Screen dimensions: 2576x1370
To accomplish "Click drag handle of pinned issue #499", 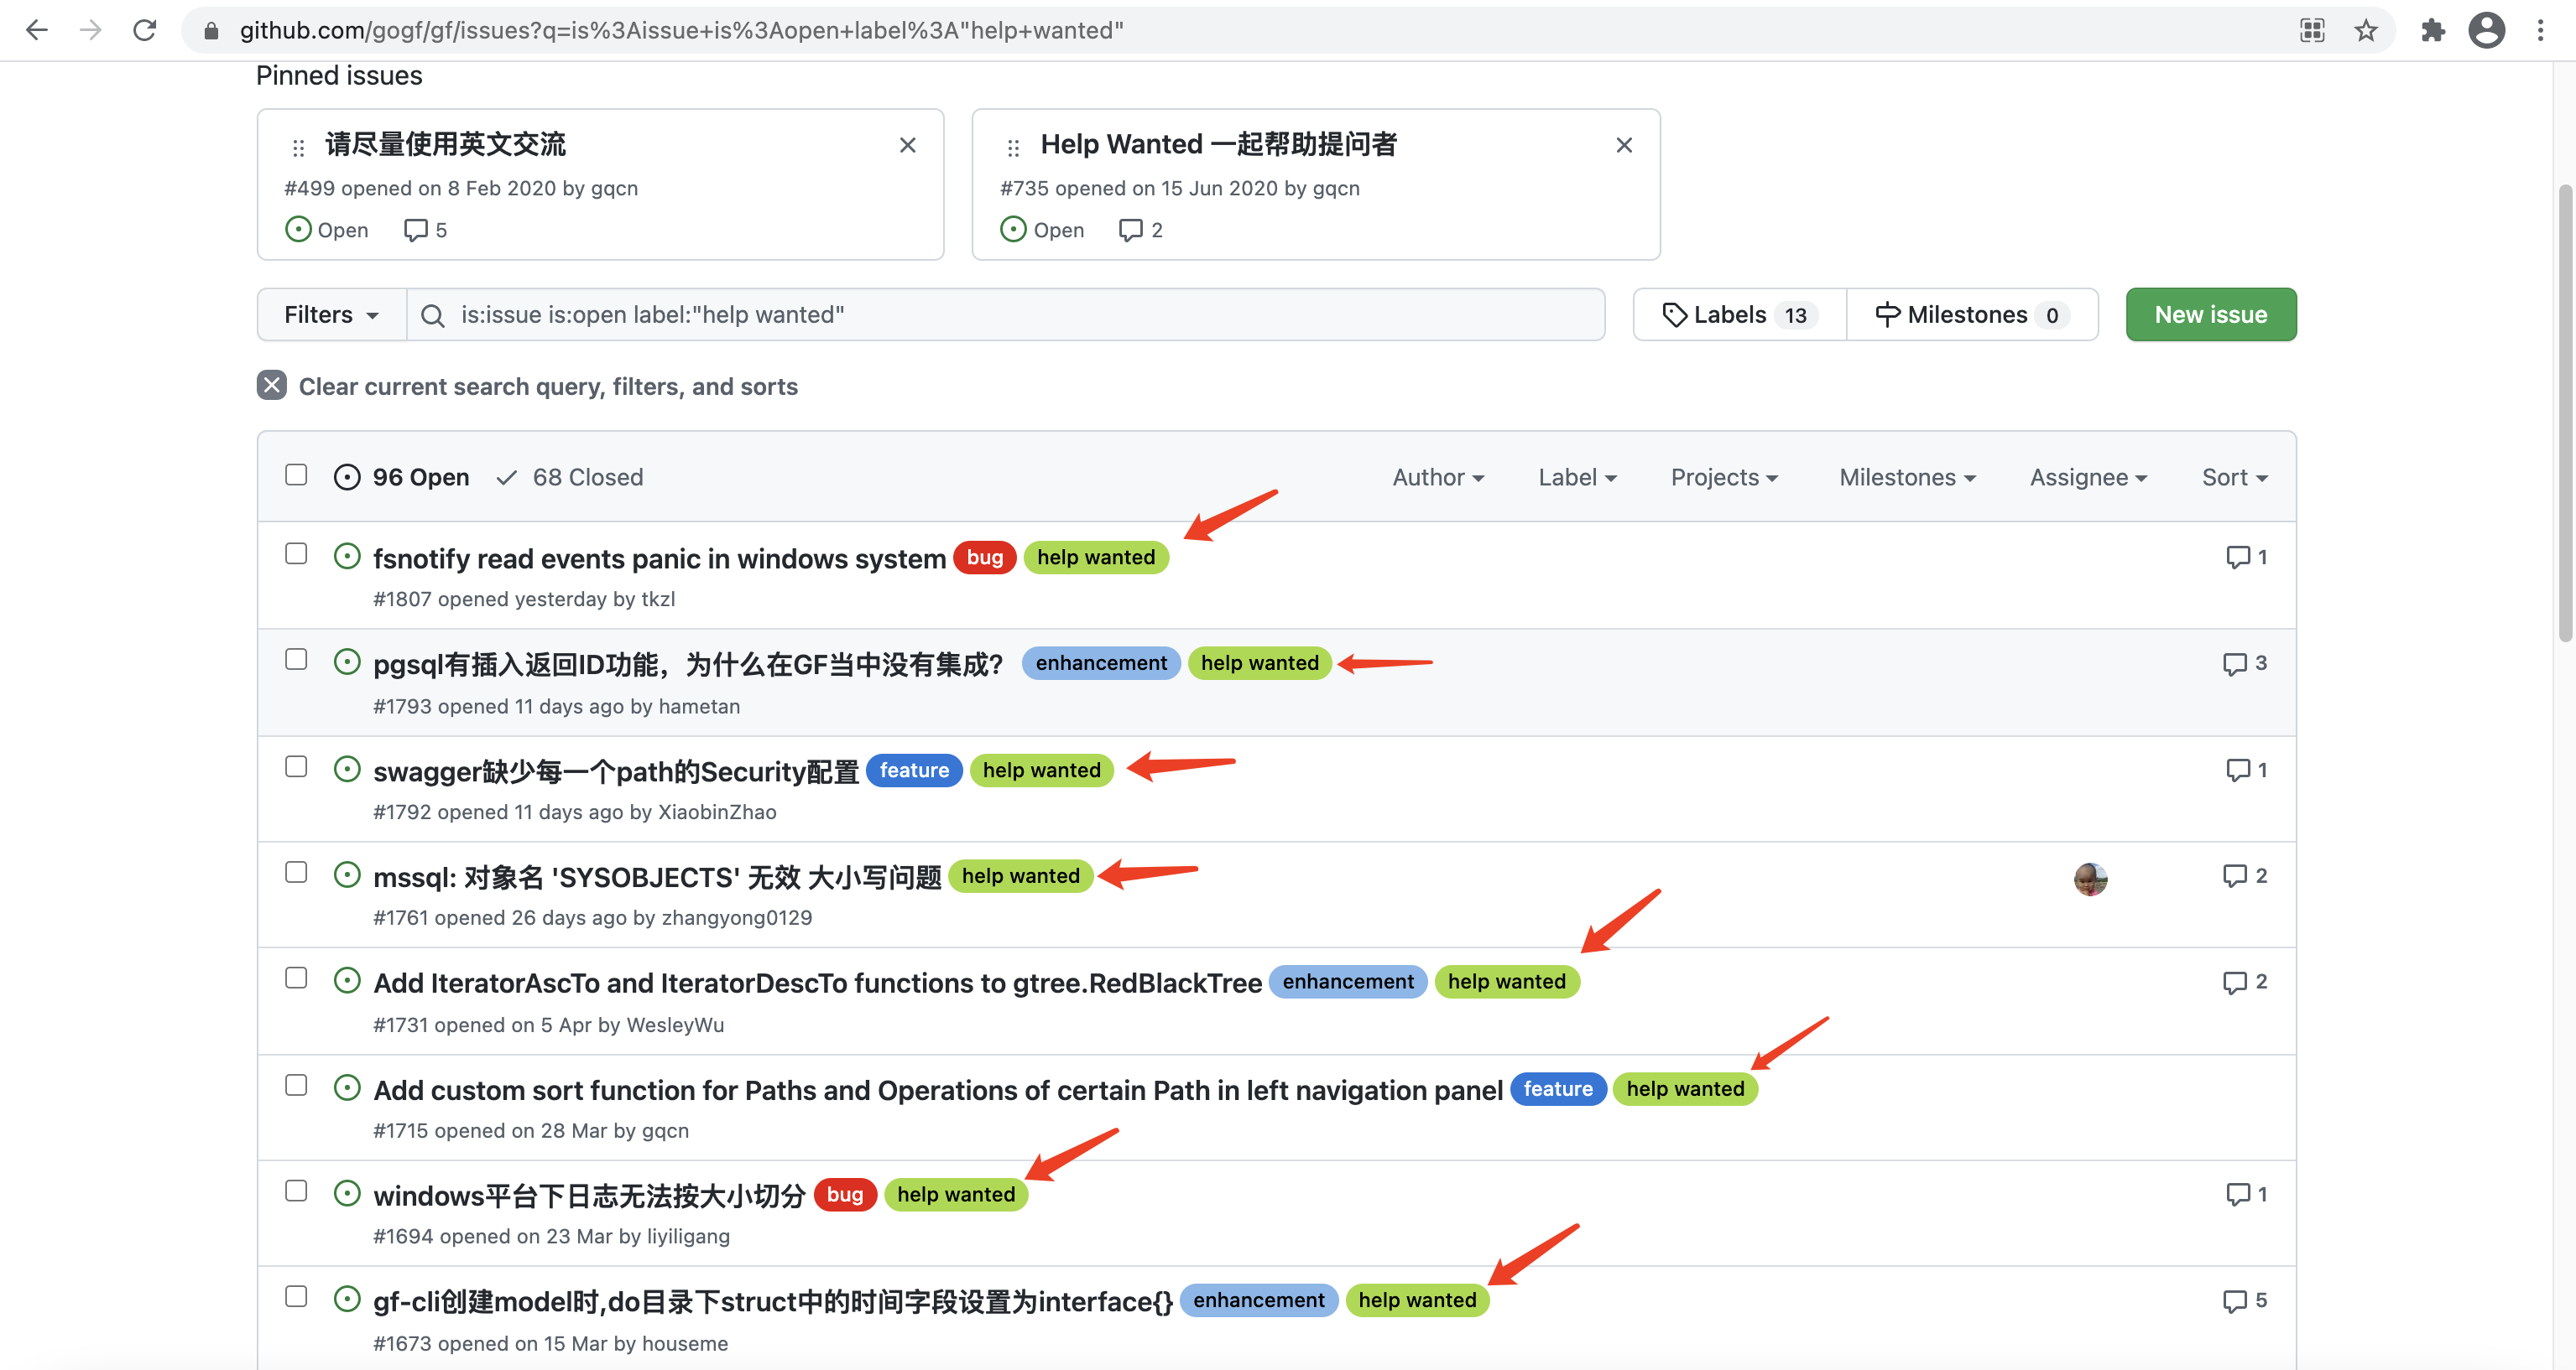I will click(x=298, y=148).
